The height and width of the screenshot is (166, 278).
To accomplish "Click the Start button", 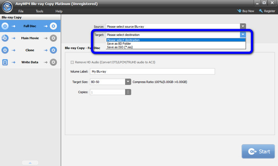I will 258,151.
